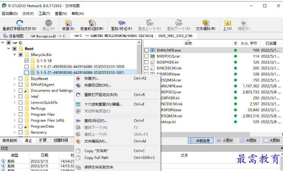Click the Root folder icon in tree

pyautogui.click(x=21, y=49)
